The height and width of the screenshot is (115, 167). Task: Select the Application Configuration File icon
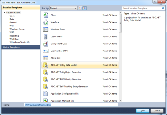pos(45,94)
